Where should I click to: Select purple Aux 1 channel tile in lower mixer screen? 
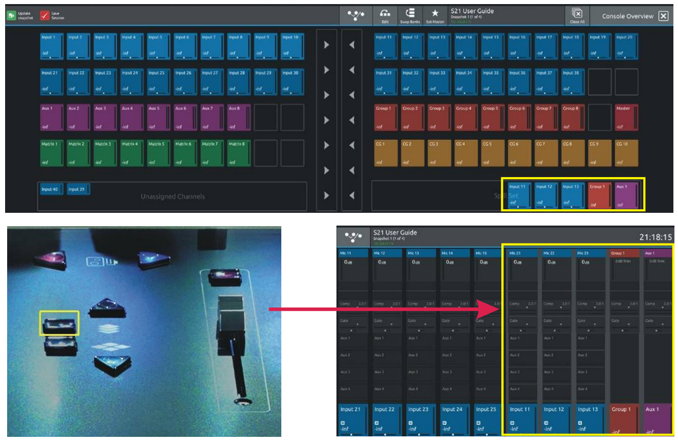[659, 420]
